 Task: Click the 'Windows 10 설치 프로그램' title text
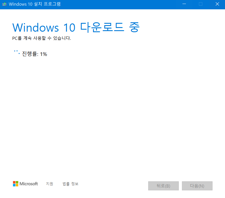35,4
